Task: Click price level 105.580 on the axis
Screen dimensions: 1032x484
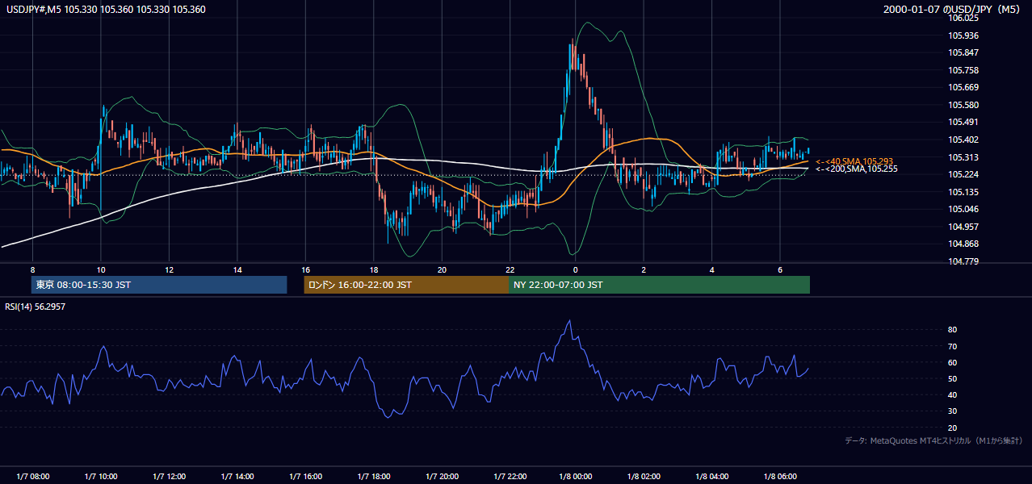Action: tap(964, 105)
